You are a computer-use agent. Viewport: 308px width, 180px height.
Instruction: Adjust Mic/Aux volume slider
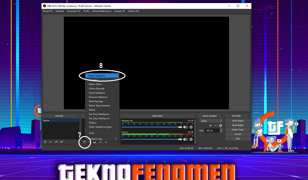tap(152, 139)
